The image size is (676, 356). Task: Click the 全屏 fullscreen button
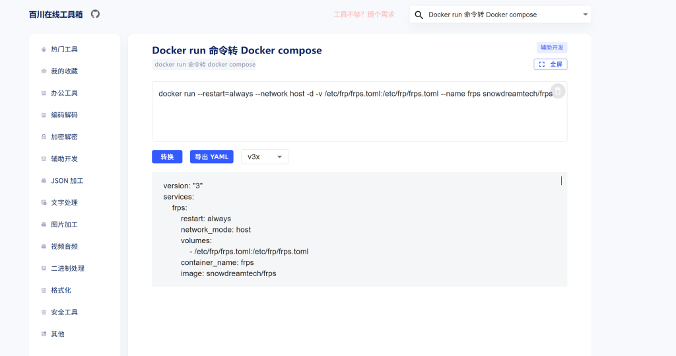(551, 64)
